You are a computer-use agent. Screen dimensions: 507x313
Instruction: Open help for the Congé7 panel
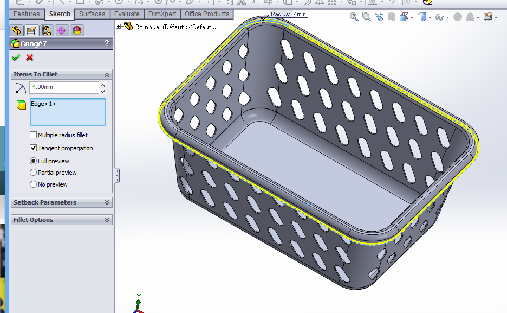pyautogui.click(x=107, y=43)
